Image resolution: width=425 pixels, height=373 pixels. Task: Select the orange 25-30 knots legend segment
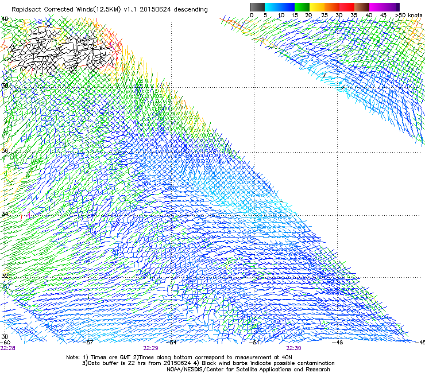(x=332, y=7)
